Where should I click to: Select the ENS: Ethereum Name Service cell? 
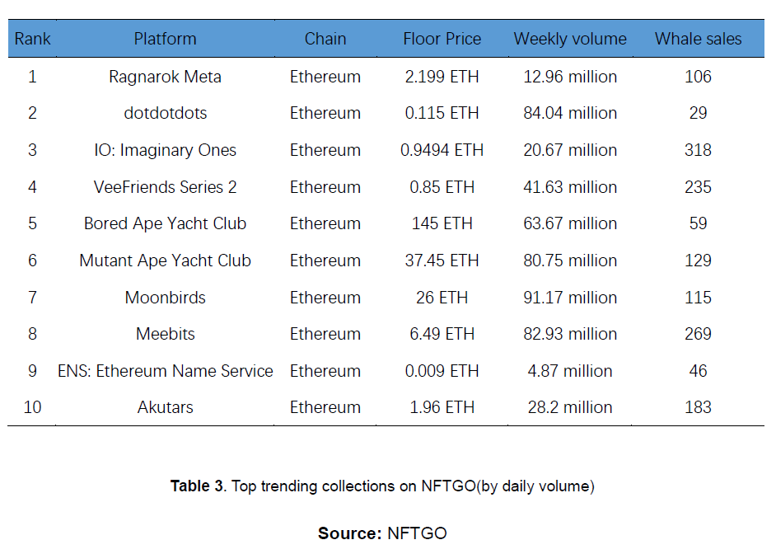[x=166, y=371]
